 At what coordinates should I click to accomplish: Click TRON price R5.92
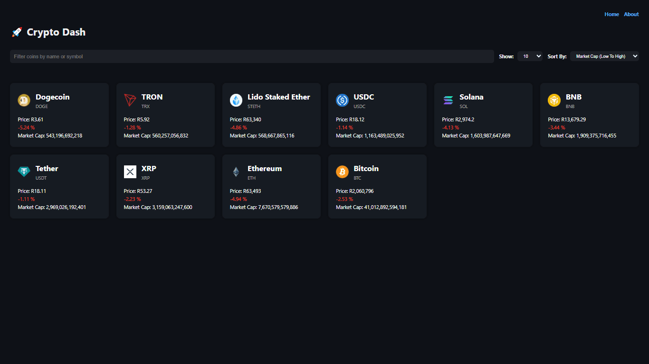[x=137, y=119]
